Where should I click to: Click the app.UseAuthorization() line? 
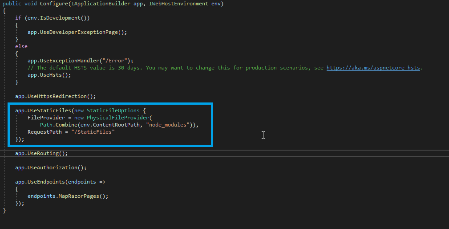coord(51,168)
